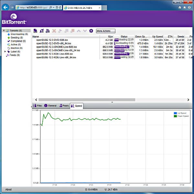
Task: Click the Up Speed blue legend swatch
Action: [175, 113]
